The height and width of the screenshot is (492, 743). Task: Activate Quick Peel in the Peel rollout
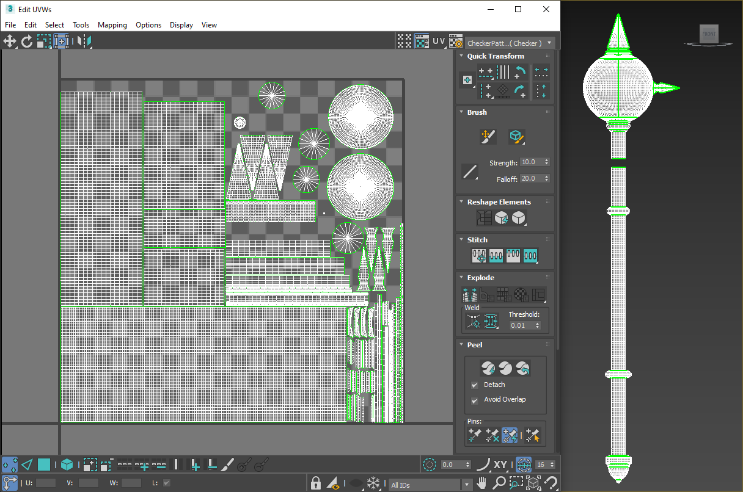point(488,368)
